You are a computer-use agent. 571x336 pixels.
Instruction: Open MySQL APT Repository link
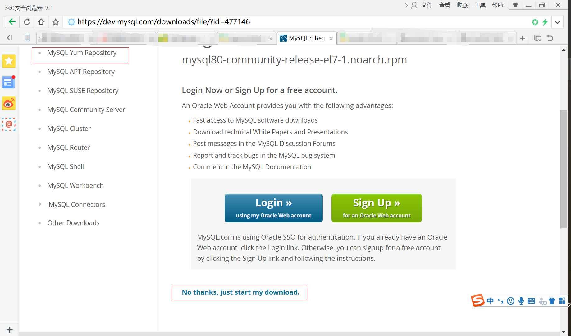[x=81, y=72]
